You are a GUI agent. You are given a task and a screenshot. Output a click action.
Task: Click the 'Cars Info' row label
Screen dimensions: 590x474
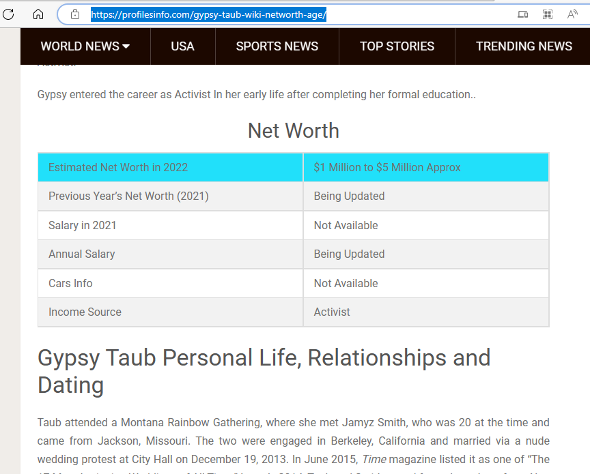point(70,283)
